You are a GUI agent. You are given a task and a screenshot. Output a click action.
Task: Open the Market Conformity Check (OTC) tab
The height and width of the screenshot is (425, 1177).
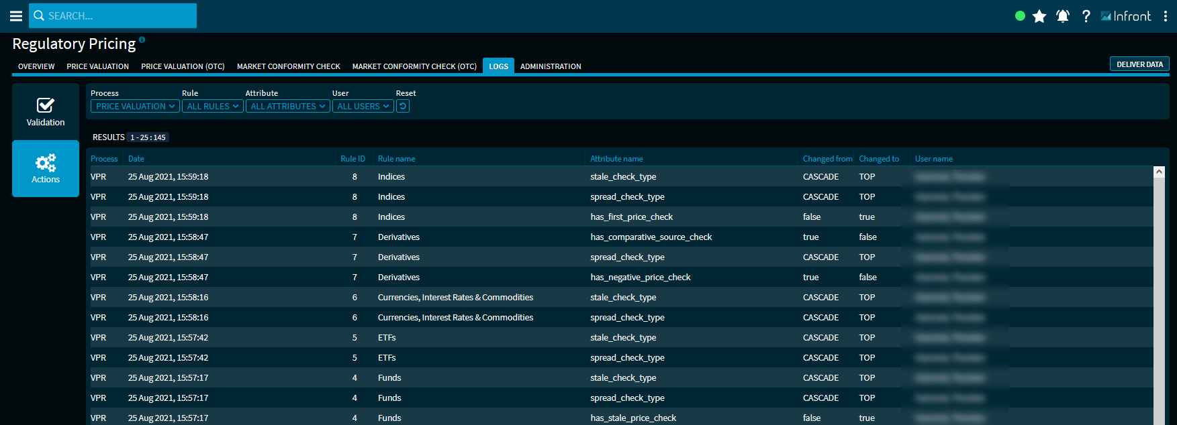[x=414, y=66]
